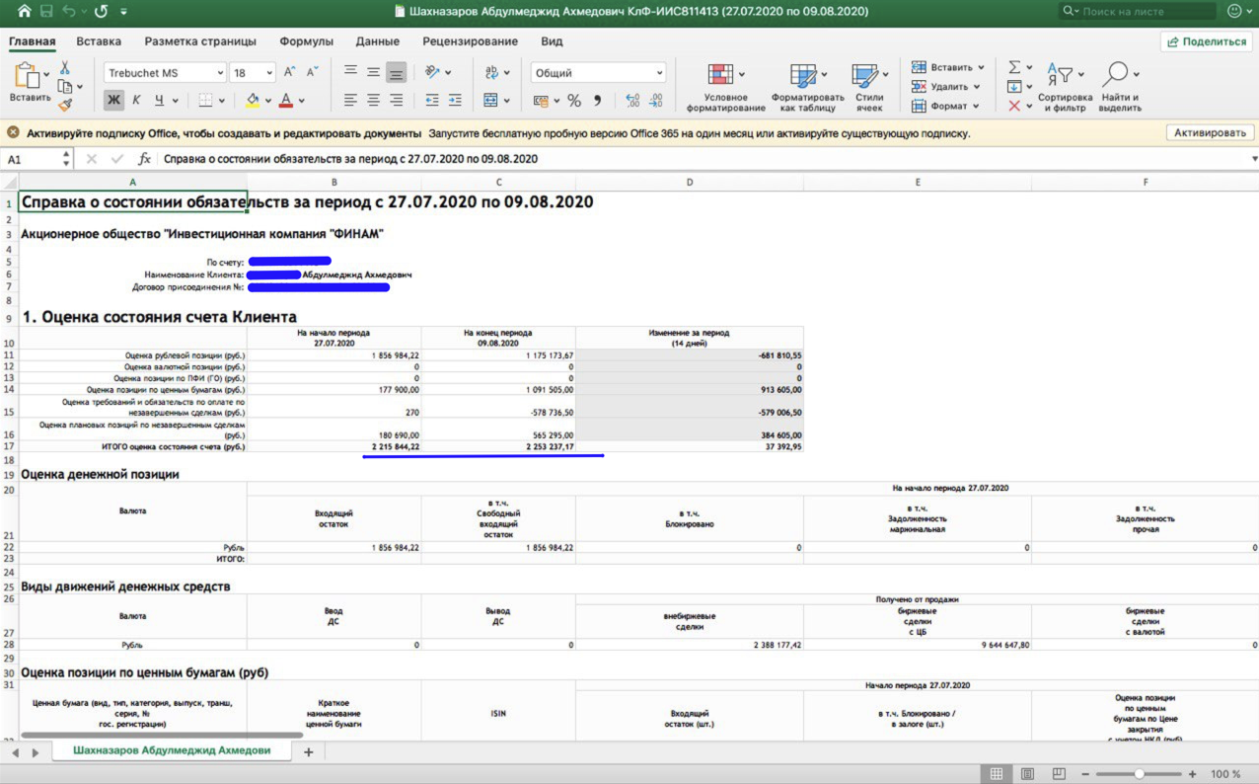Screen dimensions: 1259x784
Task: Click the Cut scissors icon
Action: pos(65,68)
